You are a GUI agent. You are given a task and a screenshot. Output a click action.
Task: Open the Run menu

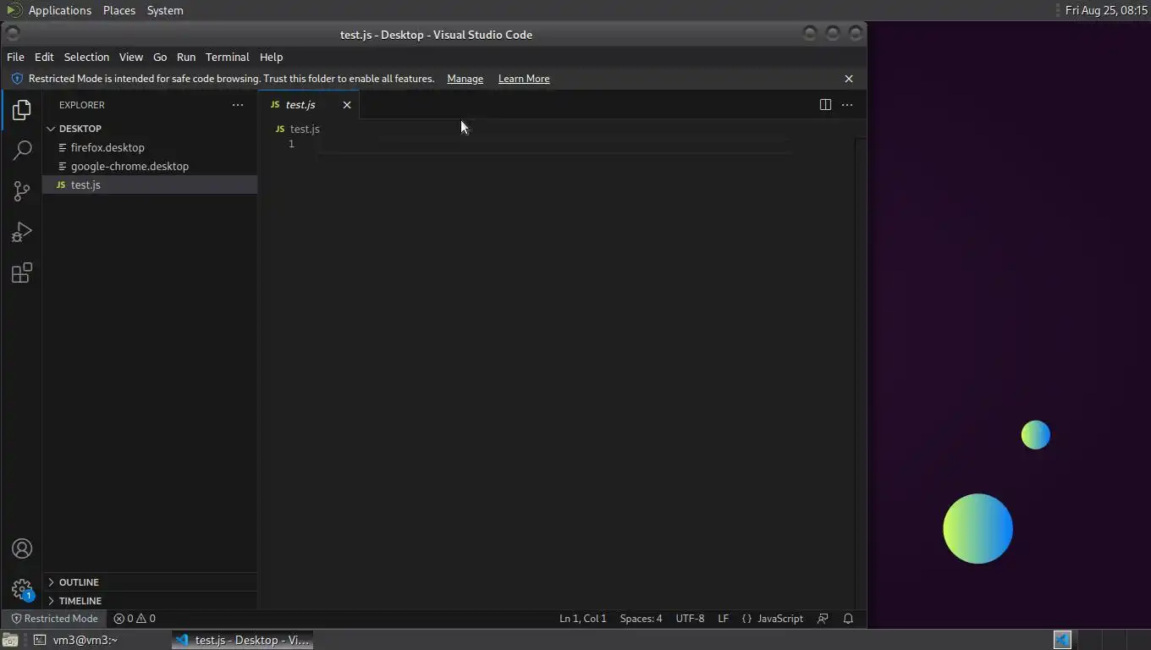coord(186,57)
